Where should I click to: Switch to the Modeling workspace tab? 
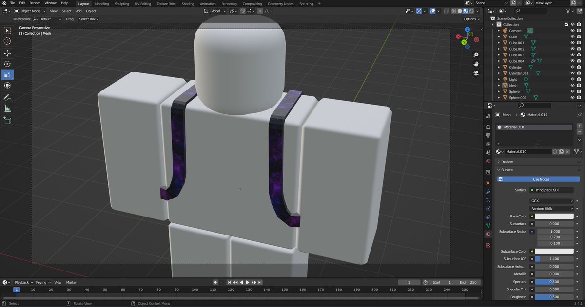(102, 3)
